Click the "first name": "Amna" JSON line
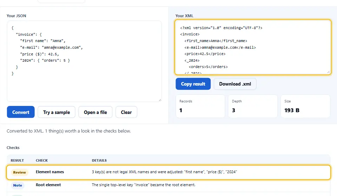Image resolution: width=337 pixels, height=196 pixels. click(42, 41)
